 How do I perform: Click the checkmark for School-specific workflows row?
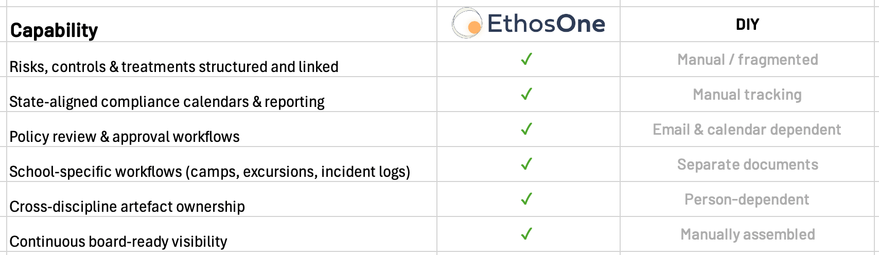(526, 164)
